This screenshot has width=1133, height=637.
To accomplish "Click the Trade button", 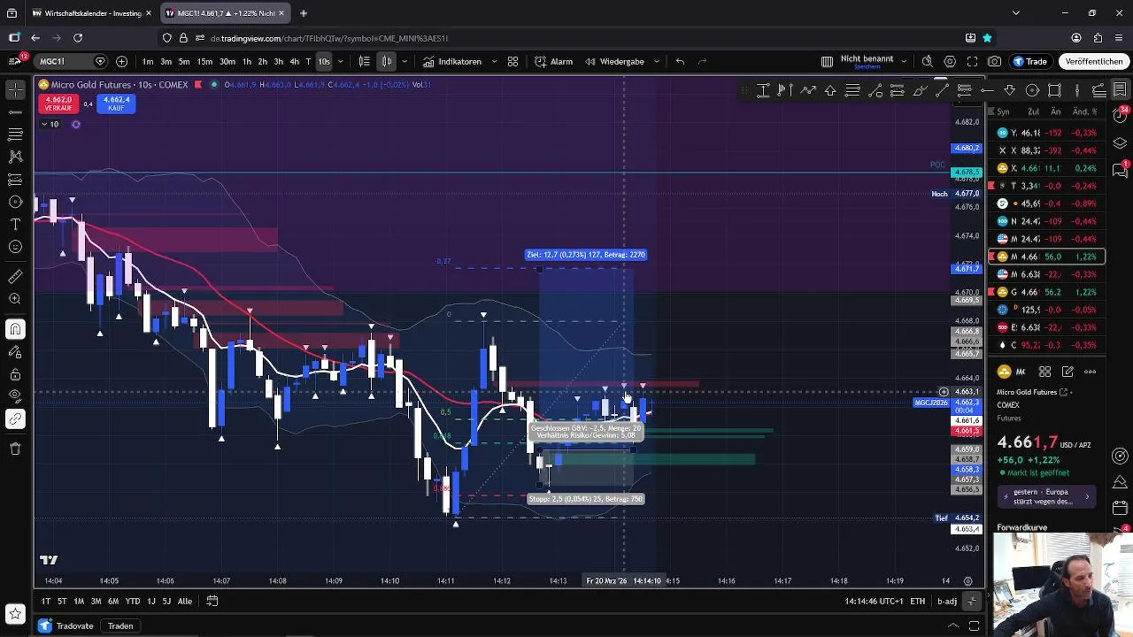I will (1030, 61).
